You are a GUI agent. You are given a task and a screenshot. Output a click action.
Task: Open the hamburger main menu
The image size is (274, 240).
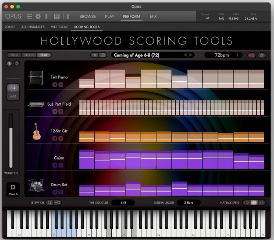[x=29, y=16]
